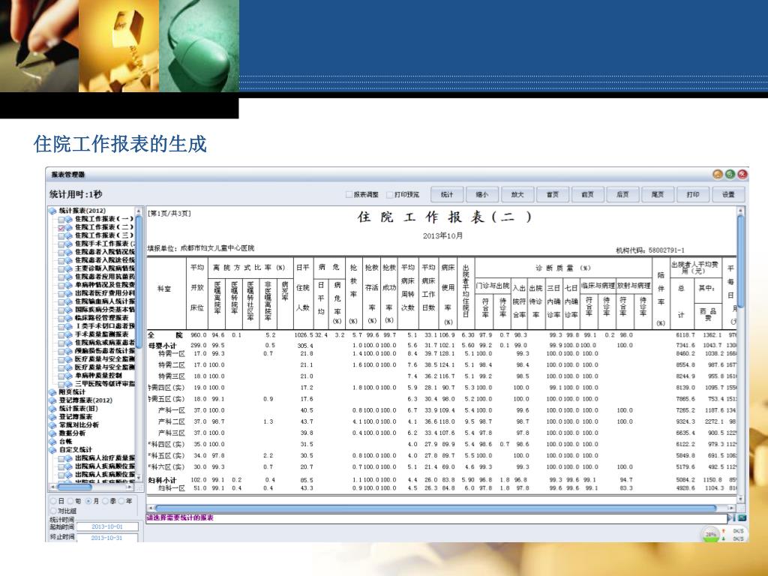Click the 住院患者入院情况 report icon
768x576 pixels.
(x=69, y=252)
